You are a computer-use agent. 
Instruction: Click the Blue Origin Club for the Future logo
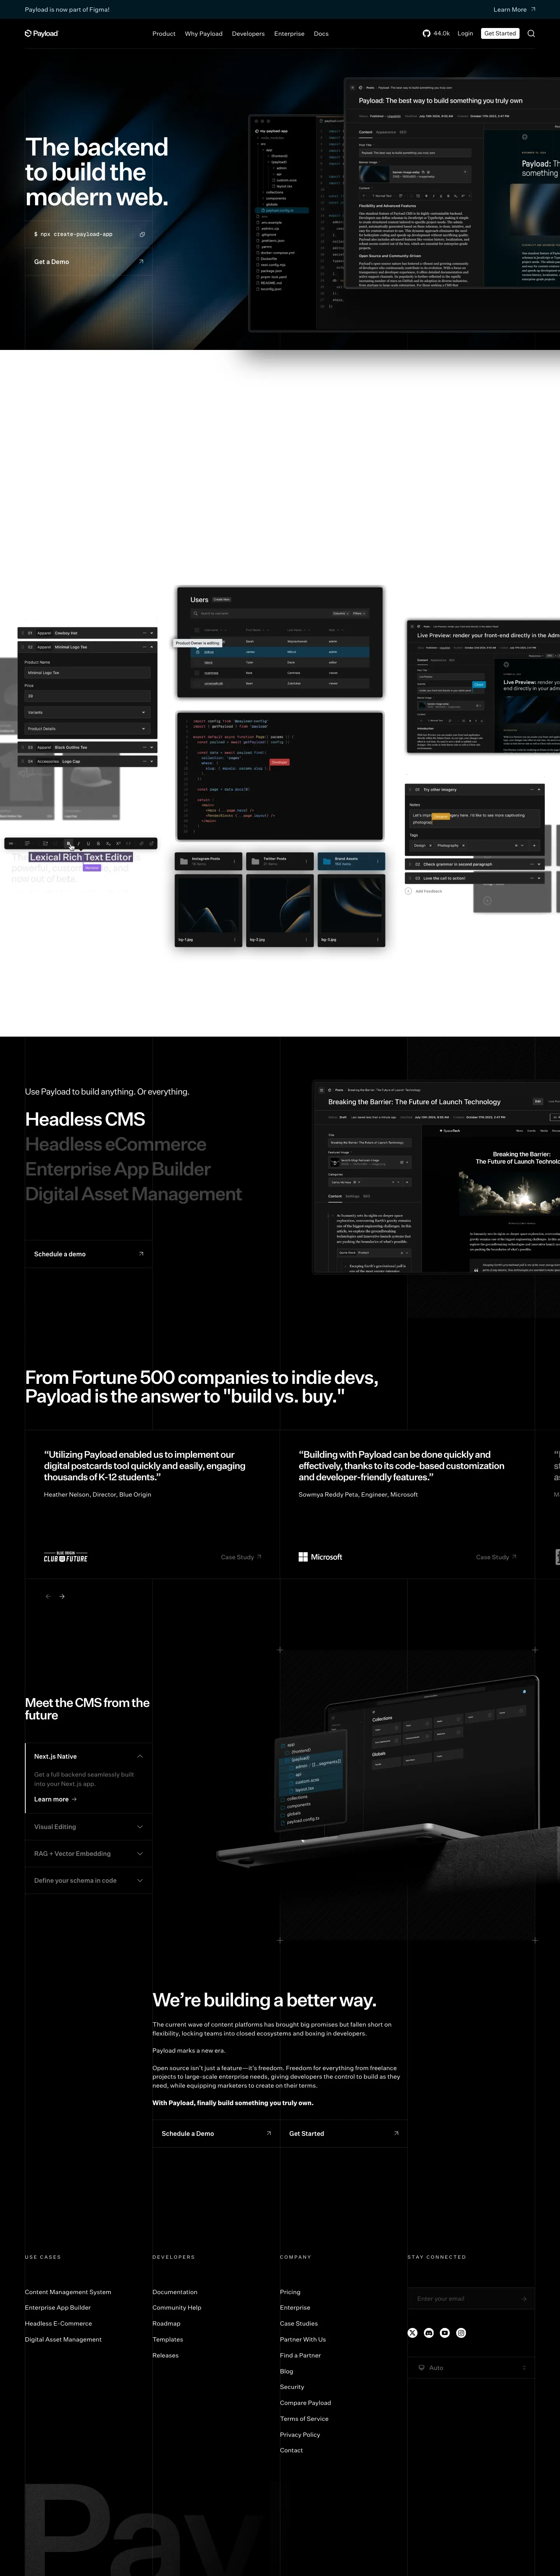pyautogui.click(x=66, y=1557)
